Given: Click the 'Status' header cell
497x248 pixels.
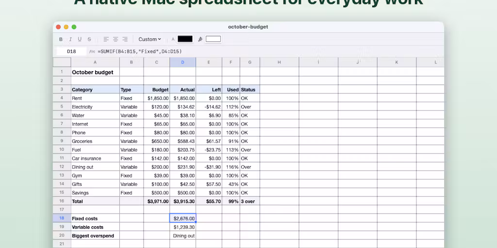Looking at the screenshot, I should tap(250, 90).
